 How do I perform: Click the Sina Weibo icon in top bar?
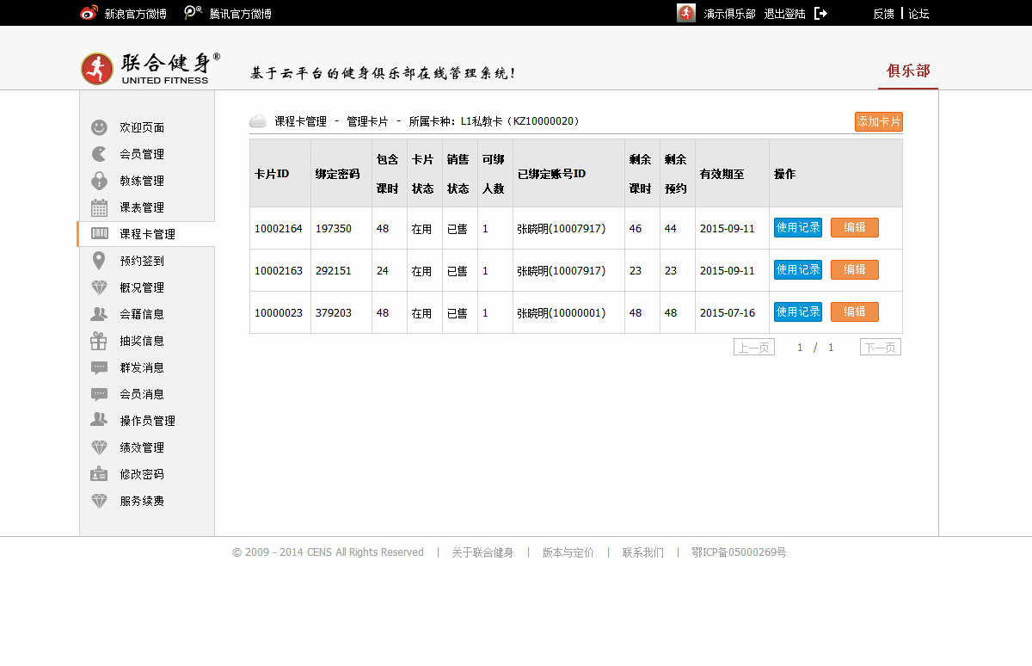pos(89,13)
